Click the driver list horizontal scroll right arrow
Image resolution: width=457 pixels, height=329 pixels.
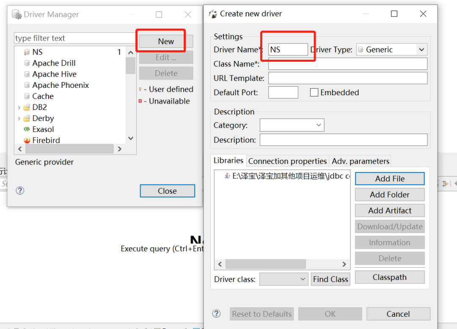point(119,149)
